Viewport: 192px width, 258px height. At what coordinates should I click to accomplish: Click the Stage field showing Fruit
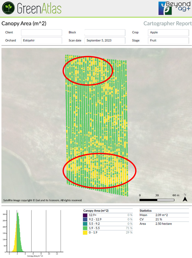coord(168,40)
